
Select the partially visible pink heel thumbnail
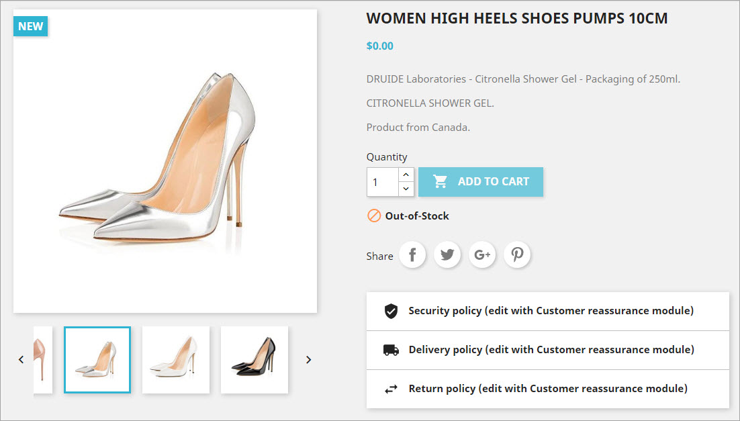pyautogui.click(x=43, y=360)
